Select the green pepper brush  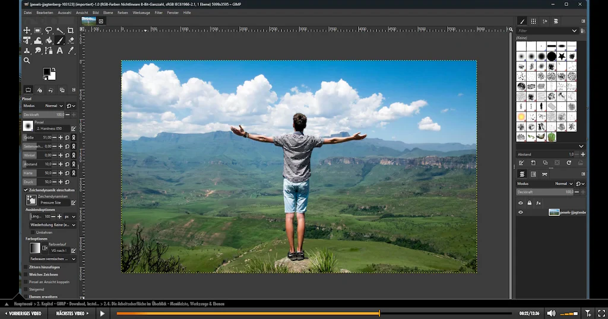point(552,136)
